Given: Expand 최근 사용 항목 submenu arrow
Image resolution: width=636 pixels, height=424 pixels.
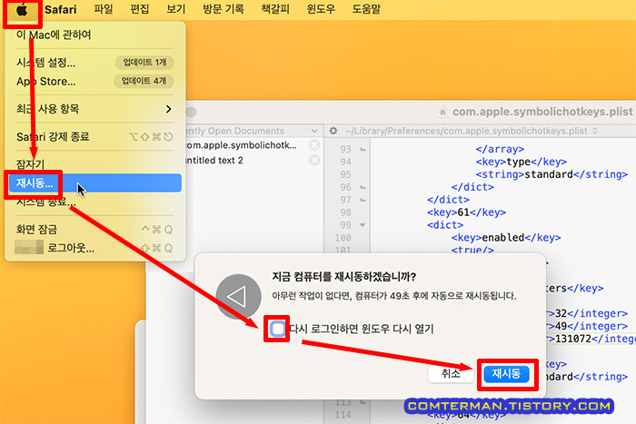Looking at the screenshot, I should tap(168, 109).
